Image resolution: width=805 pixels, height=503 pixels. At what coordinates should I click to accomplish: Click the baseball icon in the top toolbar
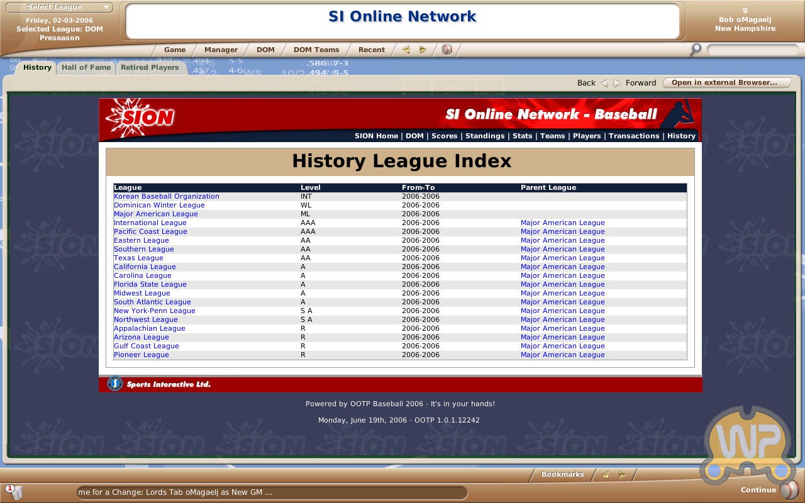447,50
